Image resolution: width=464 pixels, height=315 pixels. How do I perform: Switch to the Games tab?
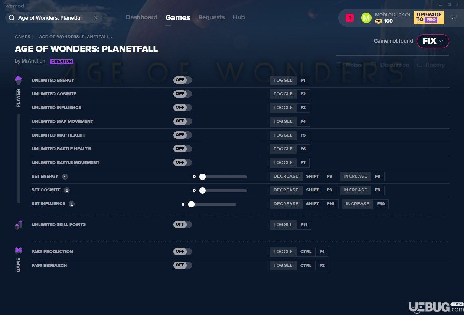pos(178,17)
